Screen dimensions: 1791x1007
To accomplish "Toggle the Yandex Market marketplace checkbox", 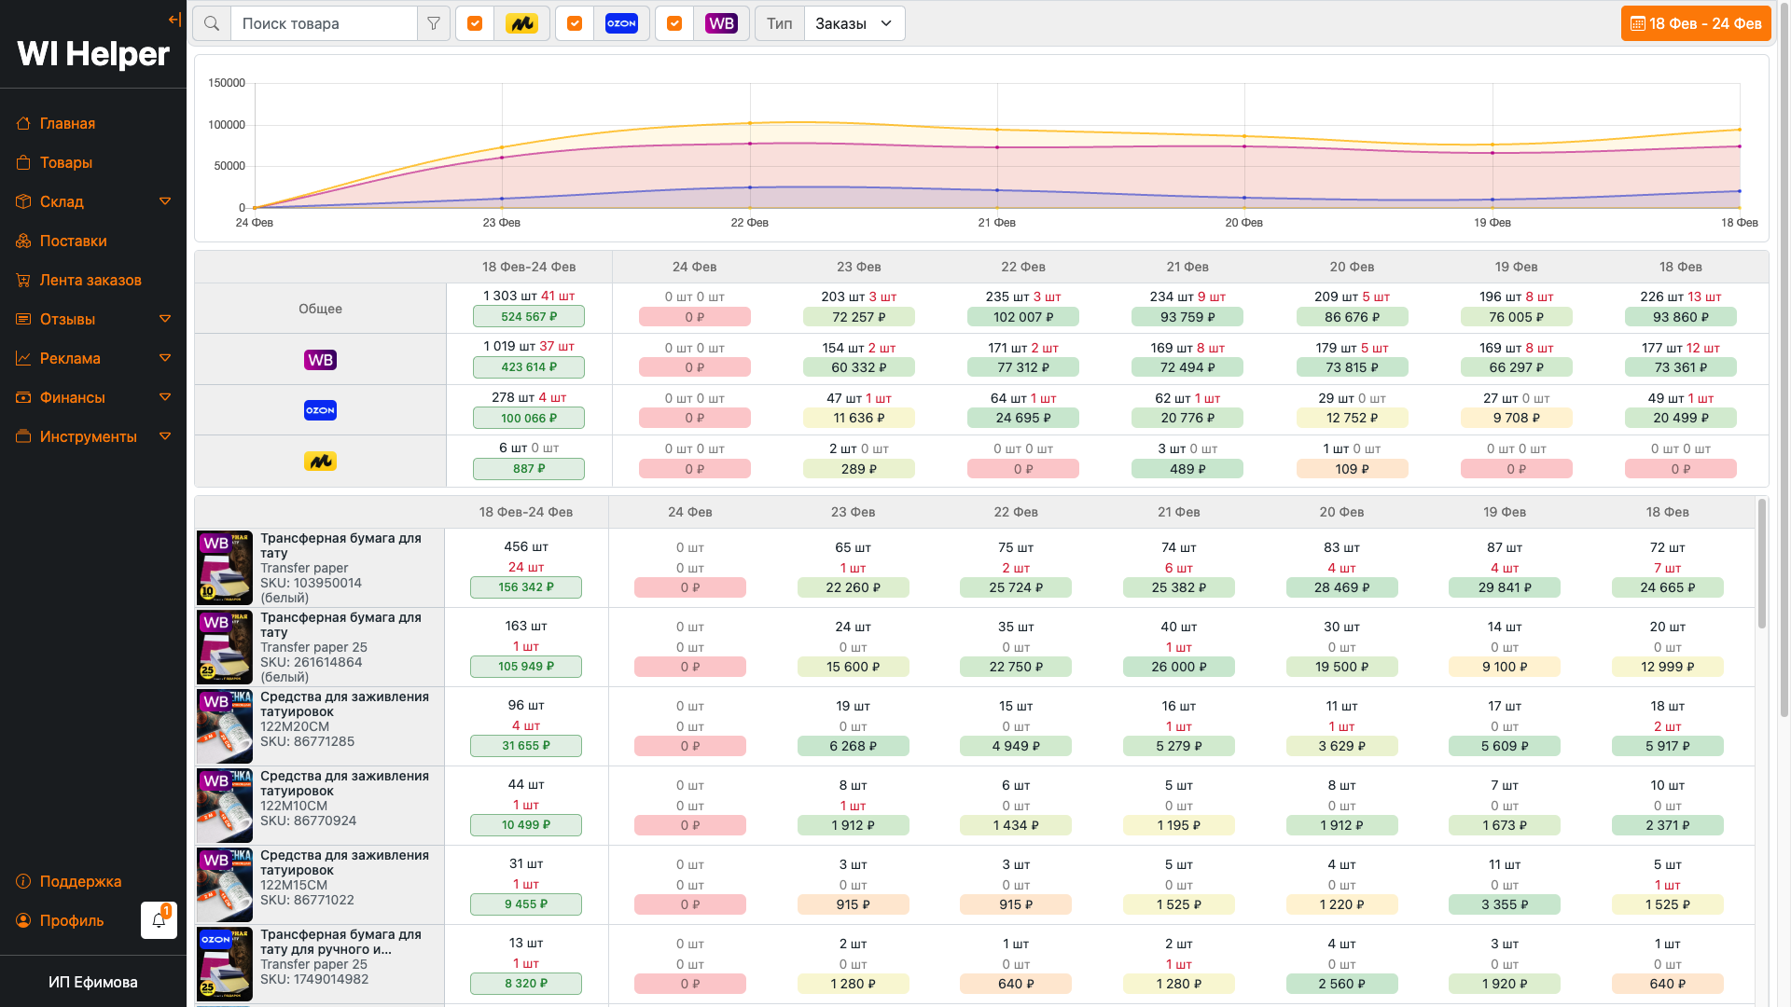I will click(x=475, y=23).
